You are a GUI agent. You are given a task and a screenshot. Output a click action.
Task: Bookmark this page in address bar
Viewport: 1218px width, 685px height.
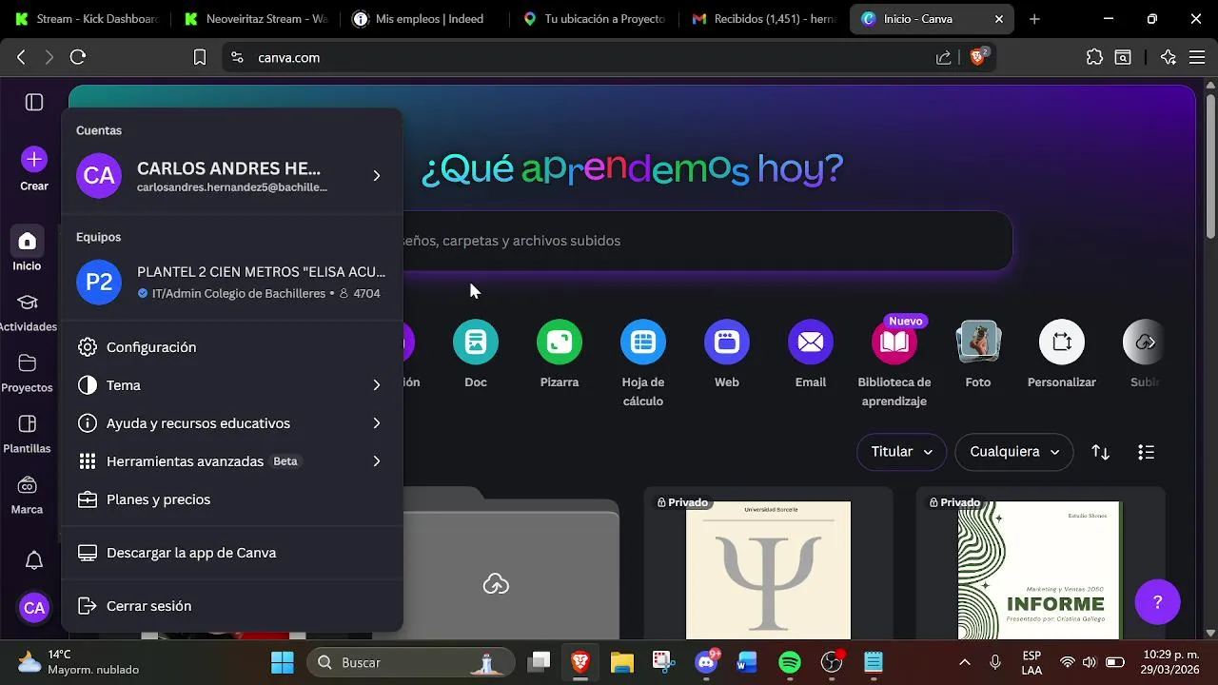pos(200,57)
